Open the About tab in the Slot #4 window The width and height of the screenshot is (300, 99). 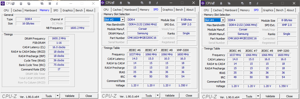tap(290, 10)
